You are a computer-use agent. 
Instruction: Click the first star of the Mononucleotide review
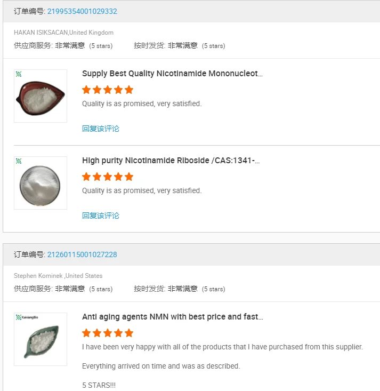pyautogui.click(x=86, y=90)
